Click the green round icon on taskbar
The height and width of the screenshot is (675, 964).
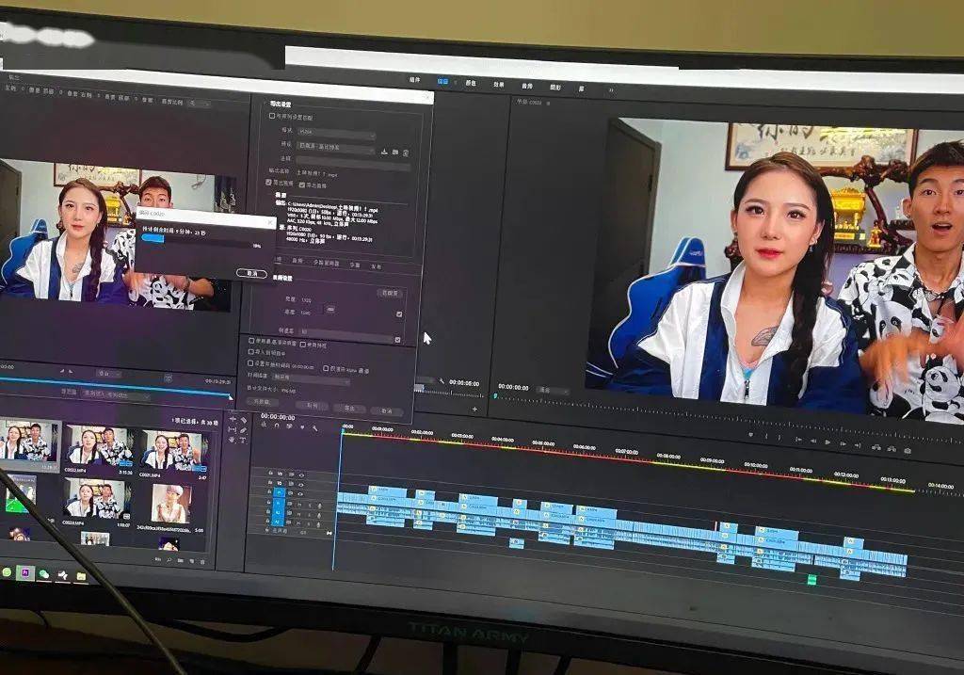[x=7, y=572]
